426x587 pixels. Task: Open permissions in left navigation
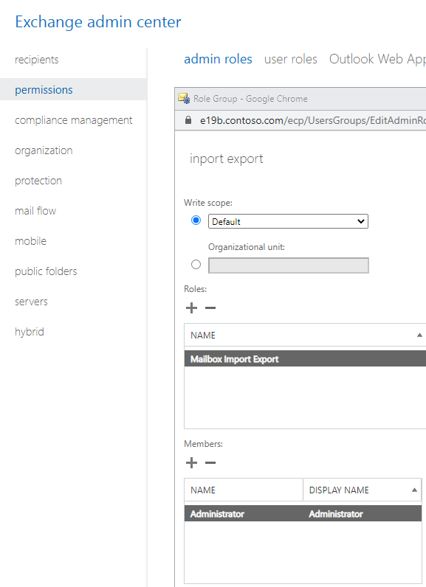point(44,90)
